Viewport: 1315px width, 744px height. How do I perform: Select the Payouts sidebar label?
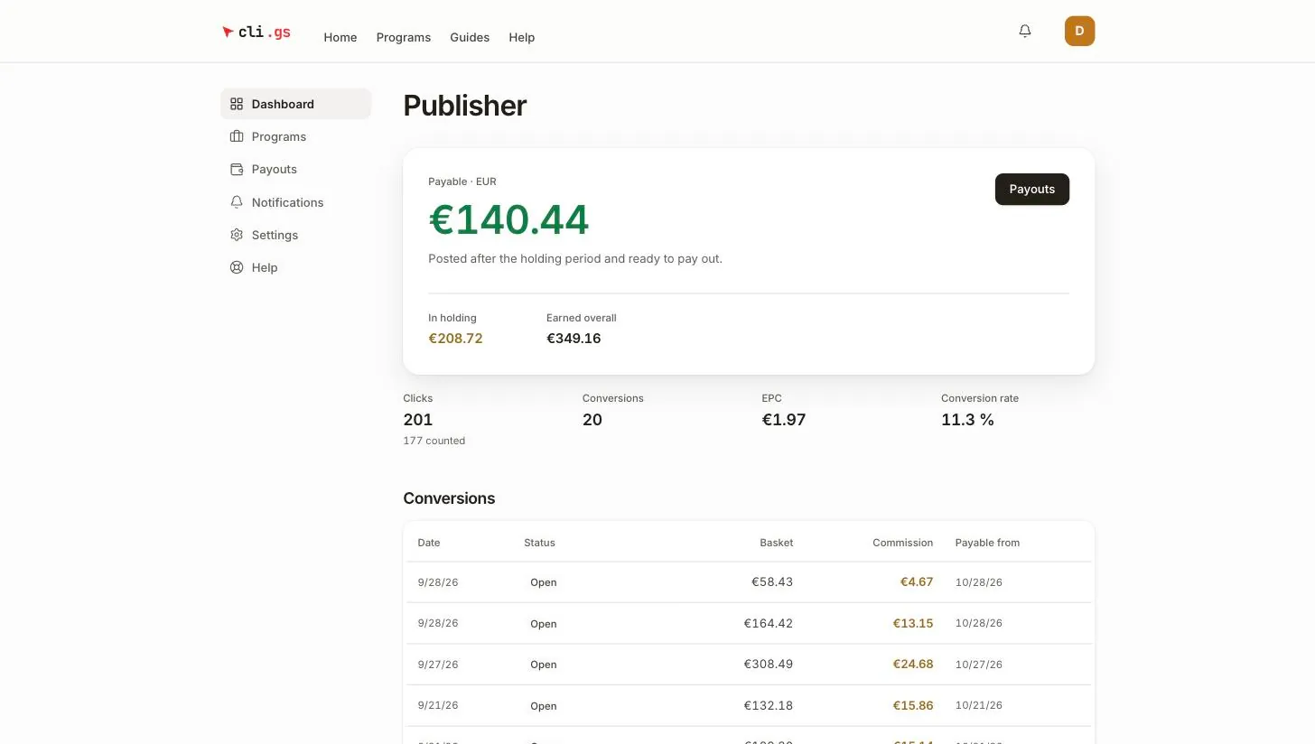275,169
